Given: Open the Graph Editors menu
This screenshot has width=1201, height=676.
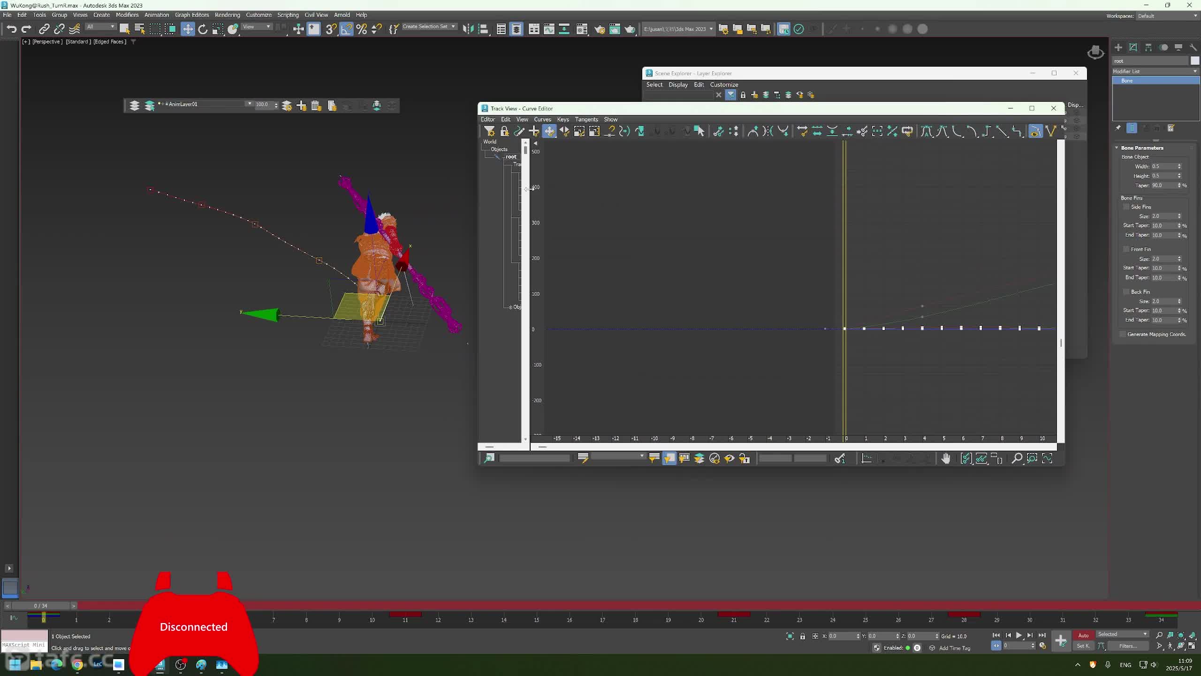Looking at the screenshot, I should coord(192,15).
